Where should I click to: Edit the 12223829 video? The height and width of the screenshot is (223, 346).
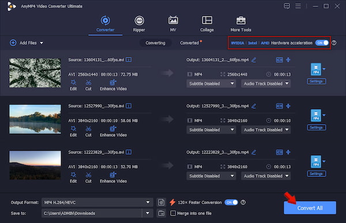[x=73, y=178]
